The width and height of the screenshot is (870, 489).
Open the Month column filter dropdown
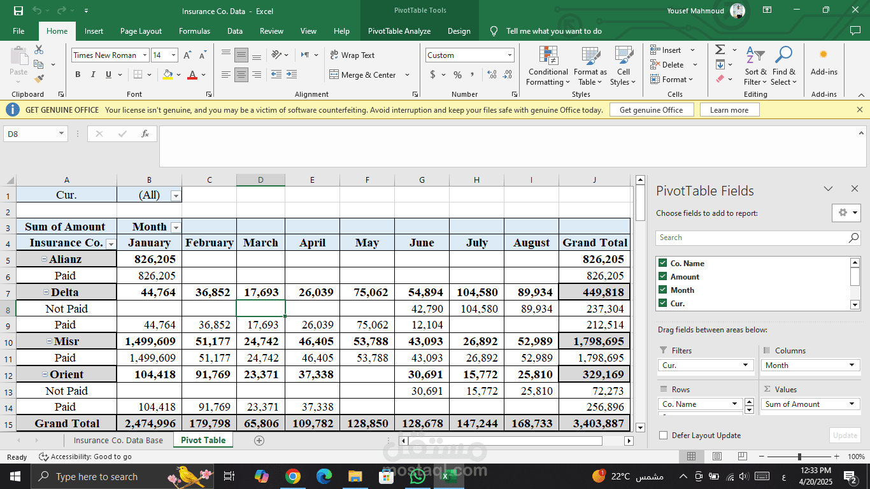coord(176,227)
